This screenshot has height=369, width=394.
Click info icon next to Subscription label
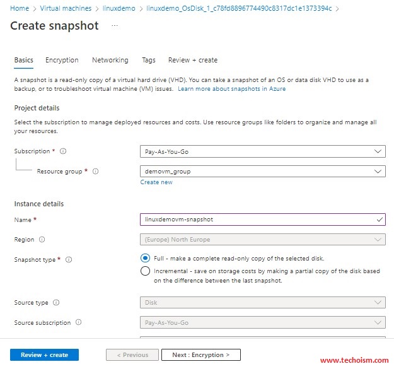63,151
